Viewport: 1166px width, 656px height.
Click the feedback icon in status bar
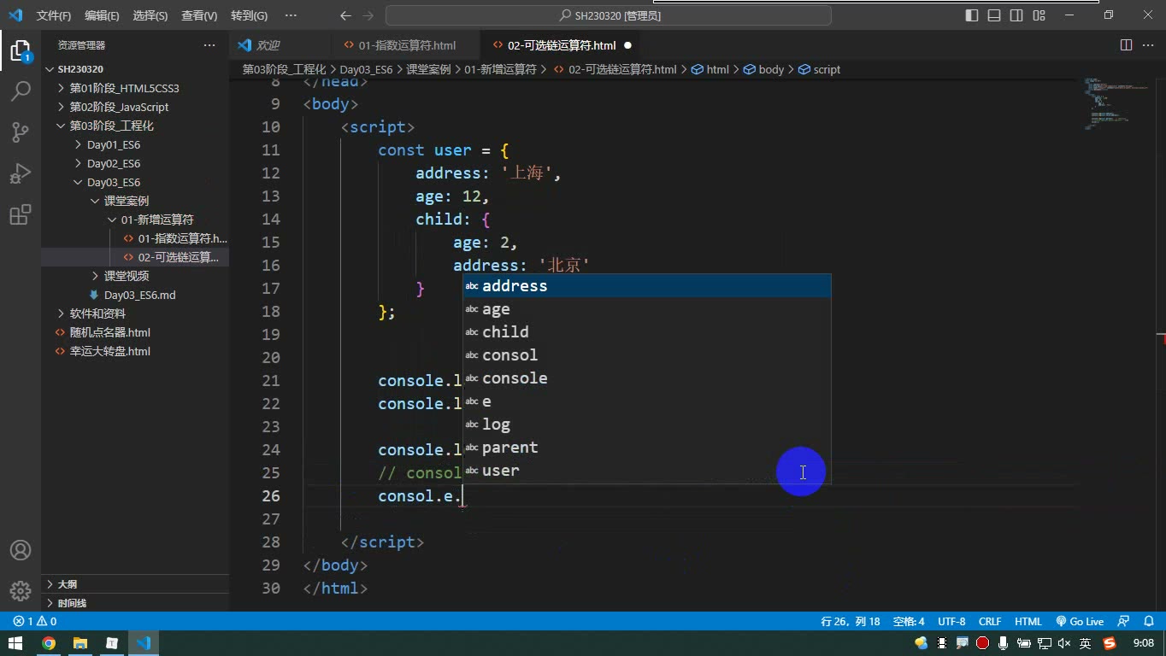[1123, 622]
